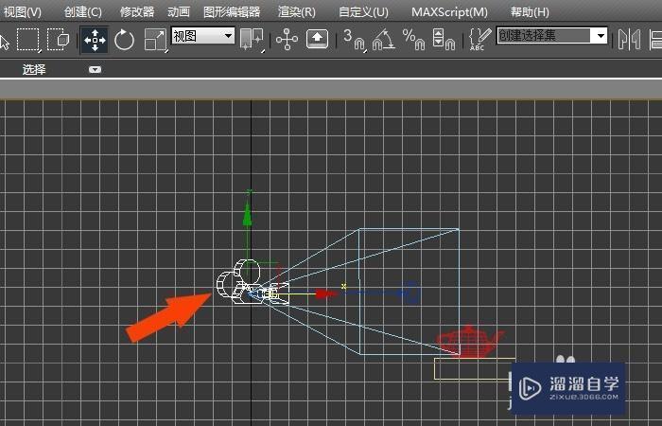662x426 pixels.
Task: Click the red X-axis gizmo arrow
Action: [326, 293]
